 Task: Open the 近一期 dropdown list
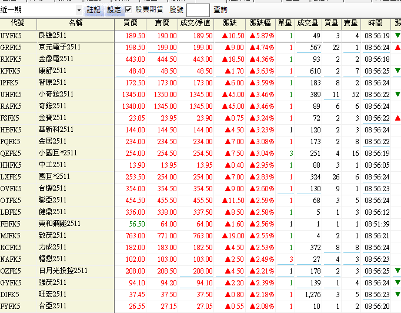[79, 11]
